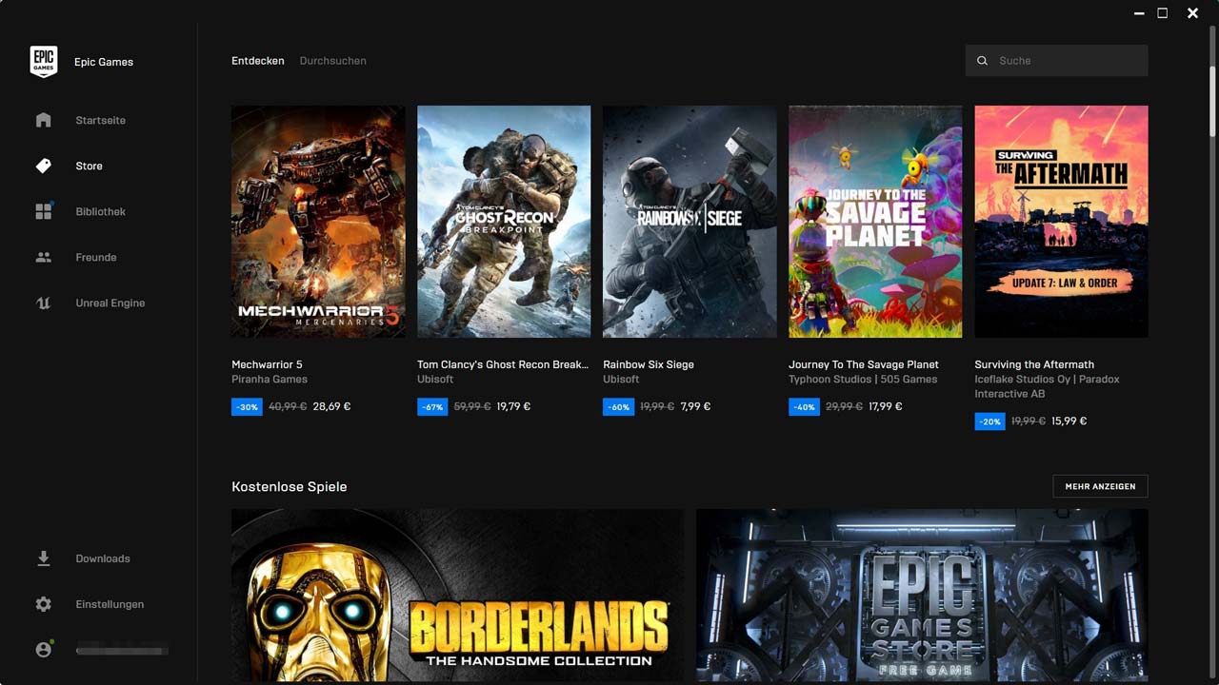This screenshot has width=1219, height=685.
Task: Switch to the Entdecken tab
Action: point(258,61)
